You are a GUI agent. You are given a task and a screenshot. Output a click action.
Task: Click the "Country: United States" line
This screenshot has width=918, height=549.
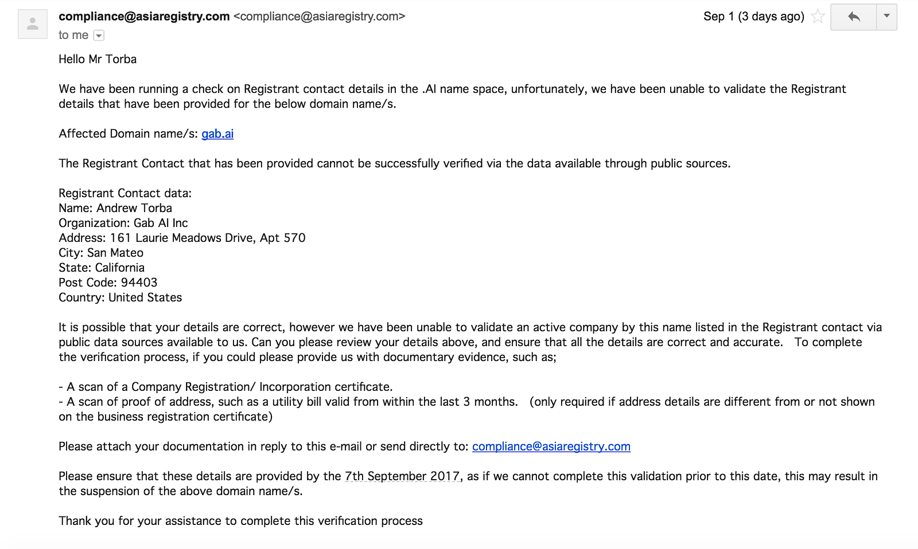(x=120, y=297)
